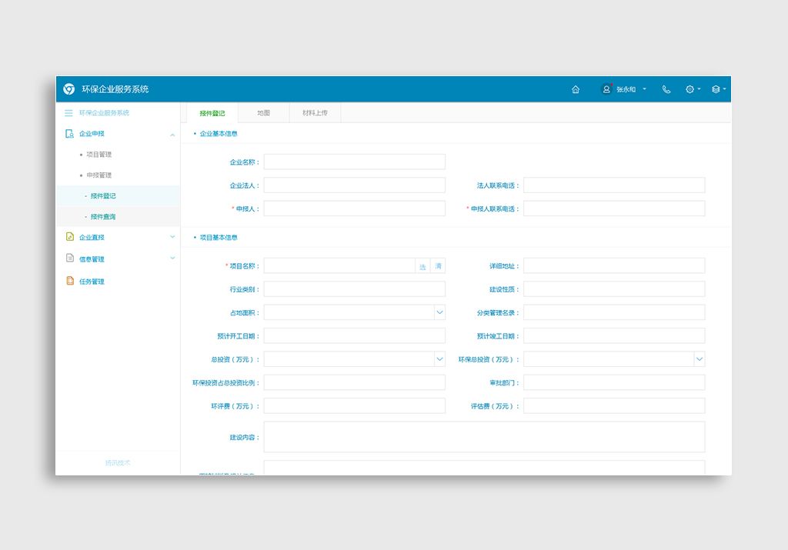Image resolution: width=788 pixels, height=550 pixels.
Task: Click the 任务管理 sidebar icon
Action: point(69,282)
